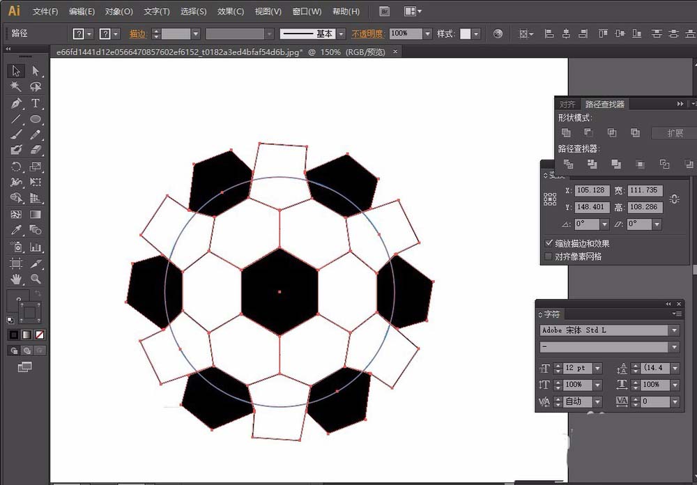Screen dimensions: 697x485
Task: Uncheck 缩放描边和效果 checkbox
Action: point(549,243)
